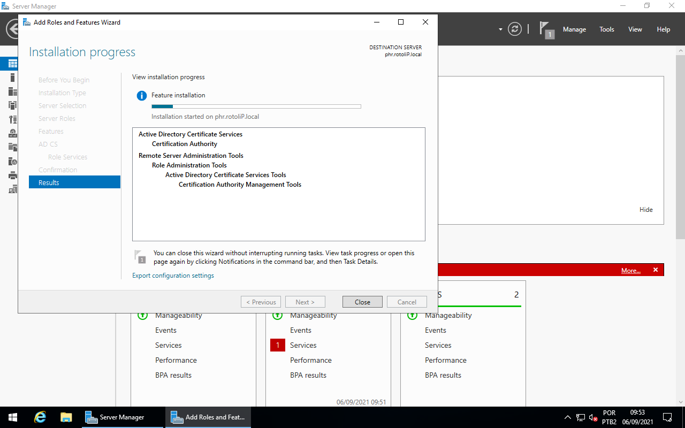Select the Local Server sidebar icon
Screen dimensions: 685x428
click(12, 77)
